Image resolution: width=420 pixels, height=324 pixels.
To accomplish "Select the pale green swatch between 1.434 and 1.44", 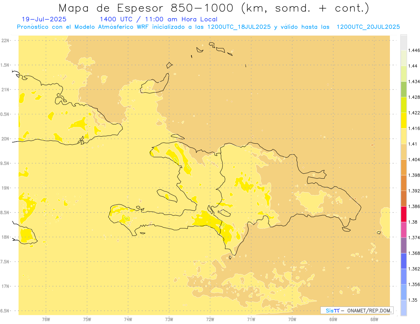I will [x=404, y=74].
